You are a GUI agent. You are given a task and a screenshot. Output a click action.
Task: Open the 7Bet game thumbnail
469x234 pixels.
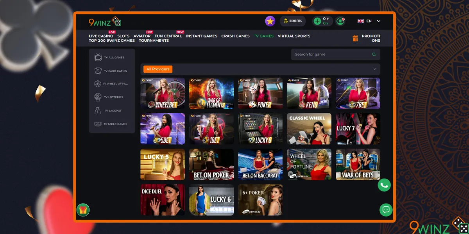click(358, 93)
